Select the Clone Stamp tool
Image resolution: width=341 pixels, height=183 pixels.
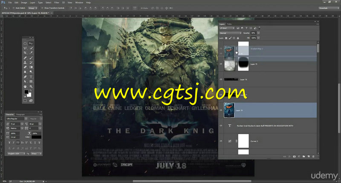[x=25, y=63]
